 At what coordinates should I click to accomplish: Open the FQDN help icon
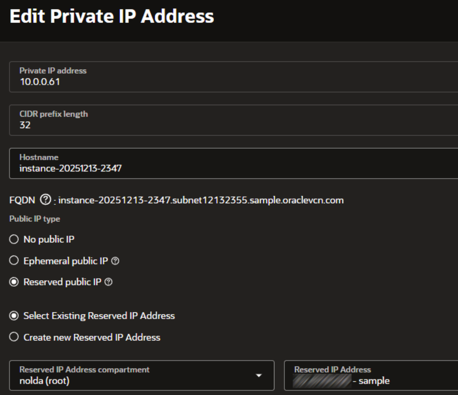tap(45, 200)
